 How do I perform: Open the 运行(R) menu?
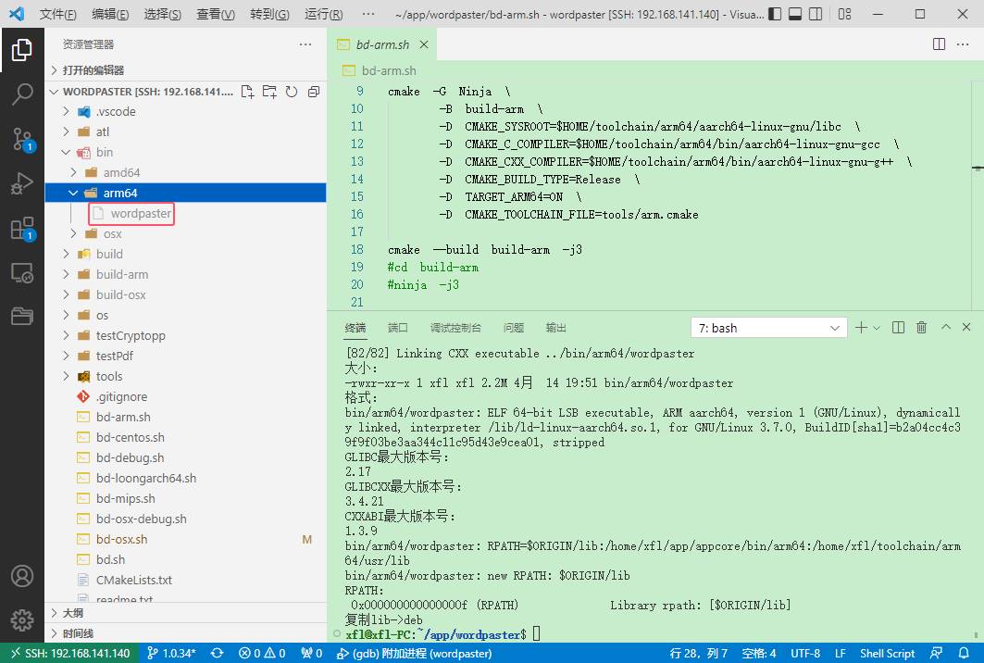[323, 15]
